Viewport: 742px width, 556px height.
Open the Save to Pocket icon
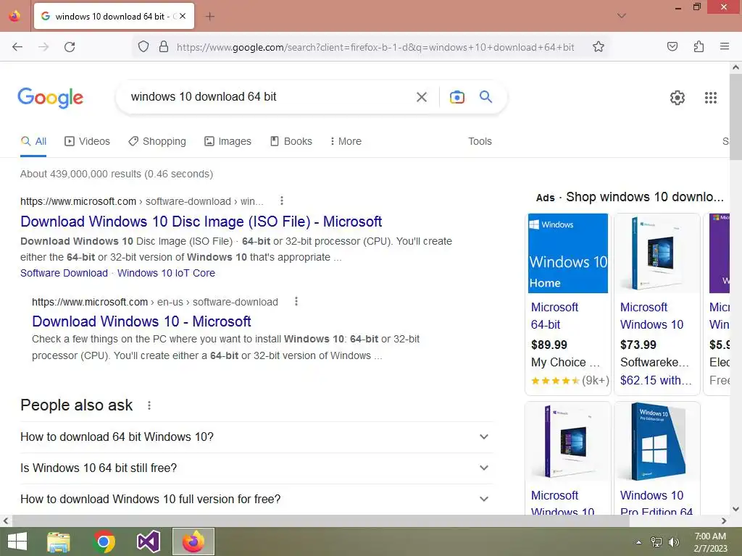pos(672,46)
